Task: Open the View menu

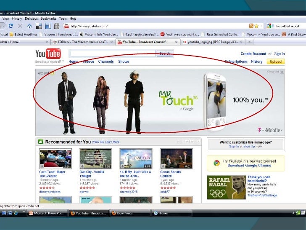Action: [x=5, y=19]
